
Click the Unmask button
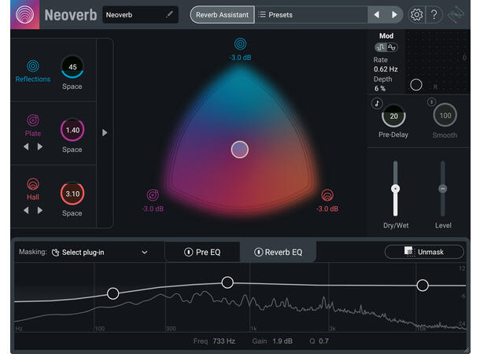pyautogui.click(x=424, y=252)
